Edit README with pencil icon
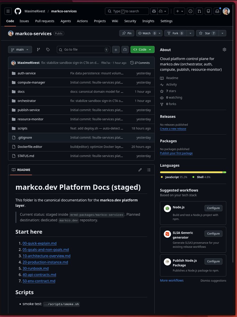 (140, 170)
